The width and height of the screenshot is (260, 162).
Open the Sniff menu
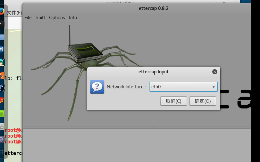[40, 18]
